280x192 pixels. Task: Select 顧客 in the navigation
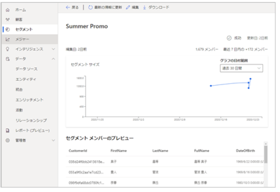pos(19,19)
